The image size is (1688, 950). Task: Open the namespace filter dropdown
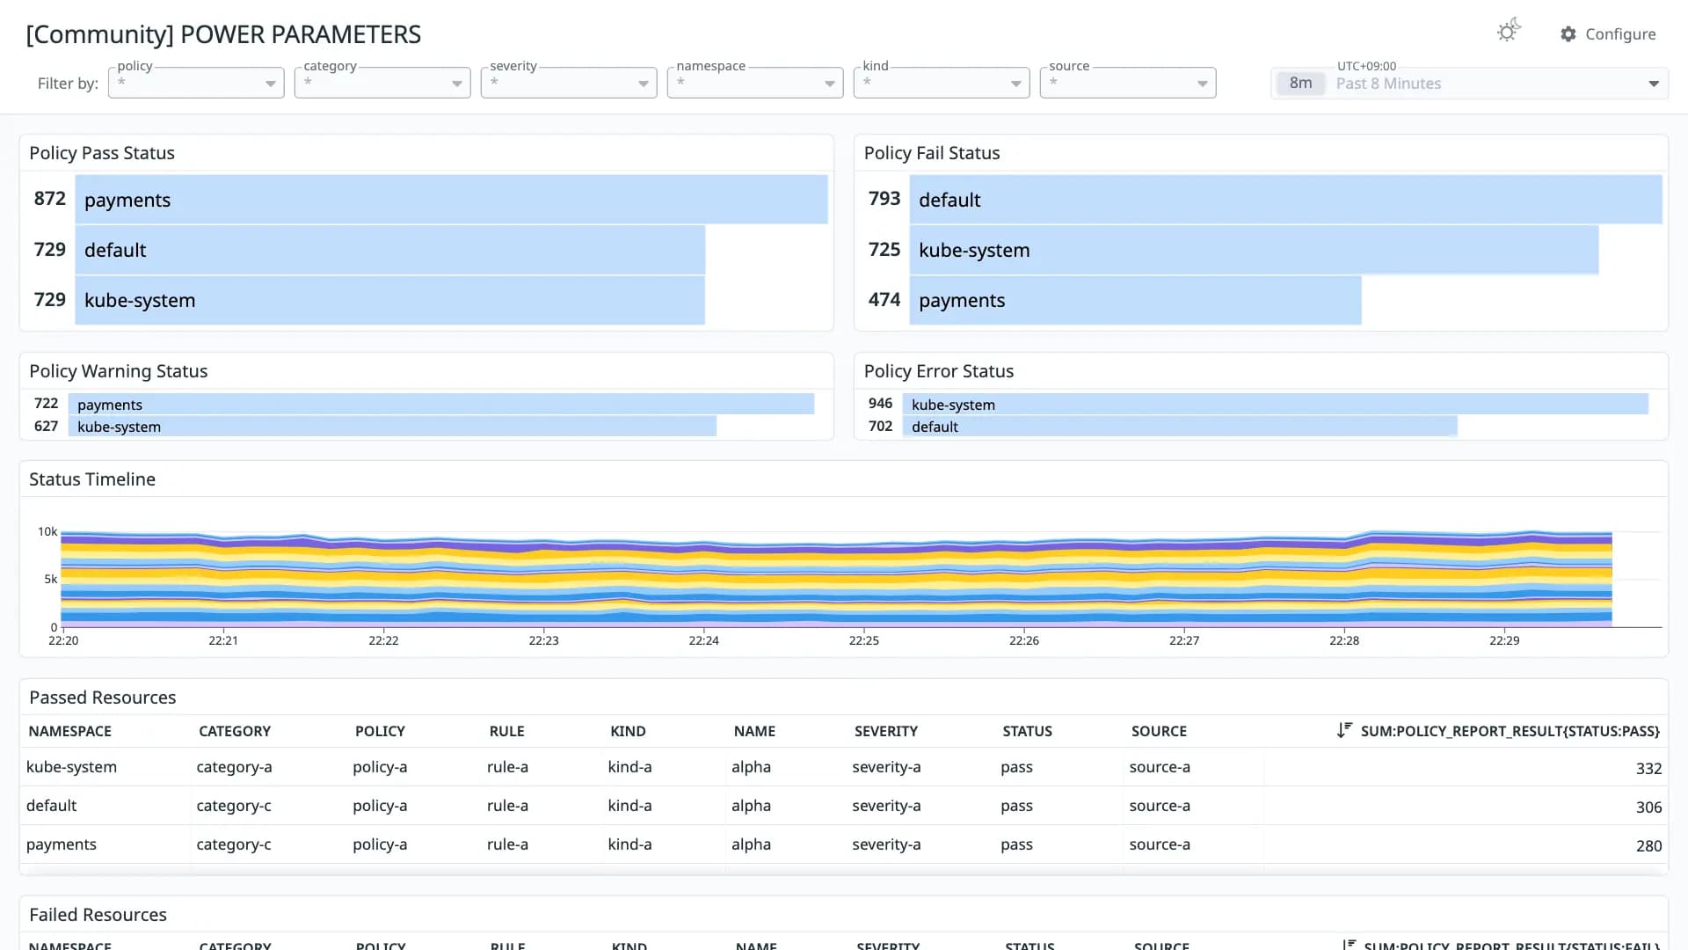(x=755, y=83)
